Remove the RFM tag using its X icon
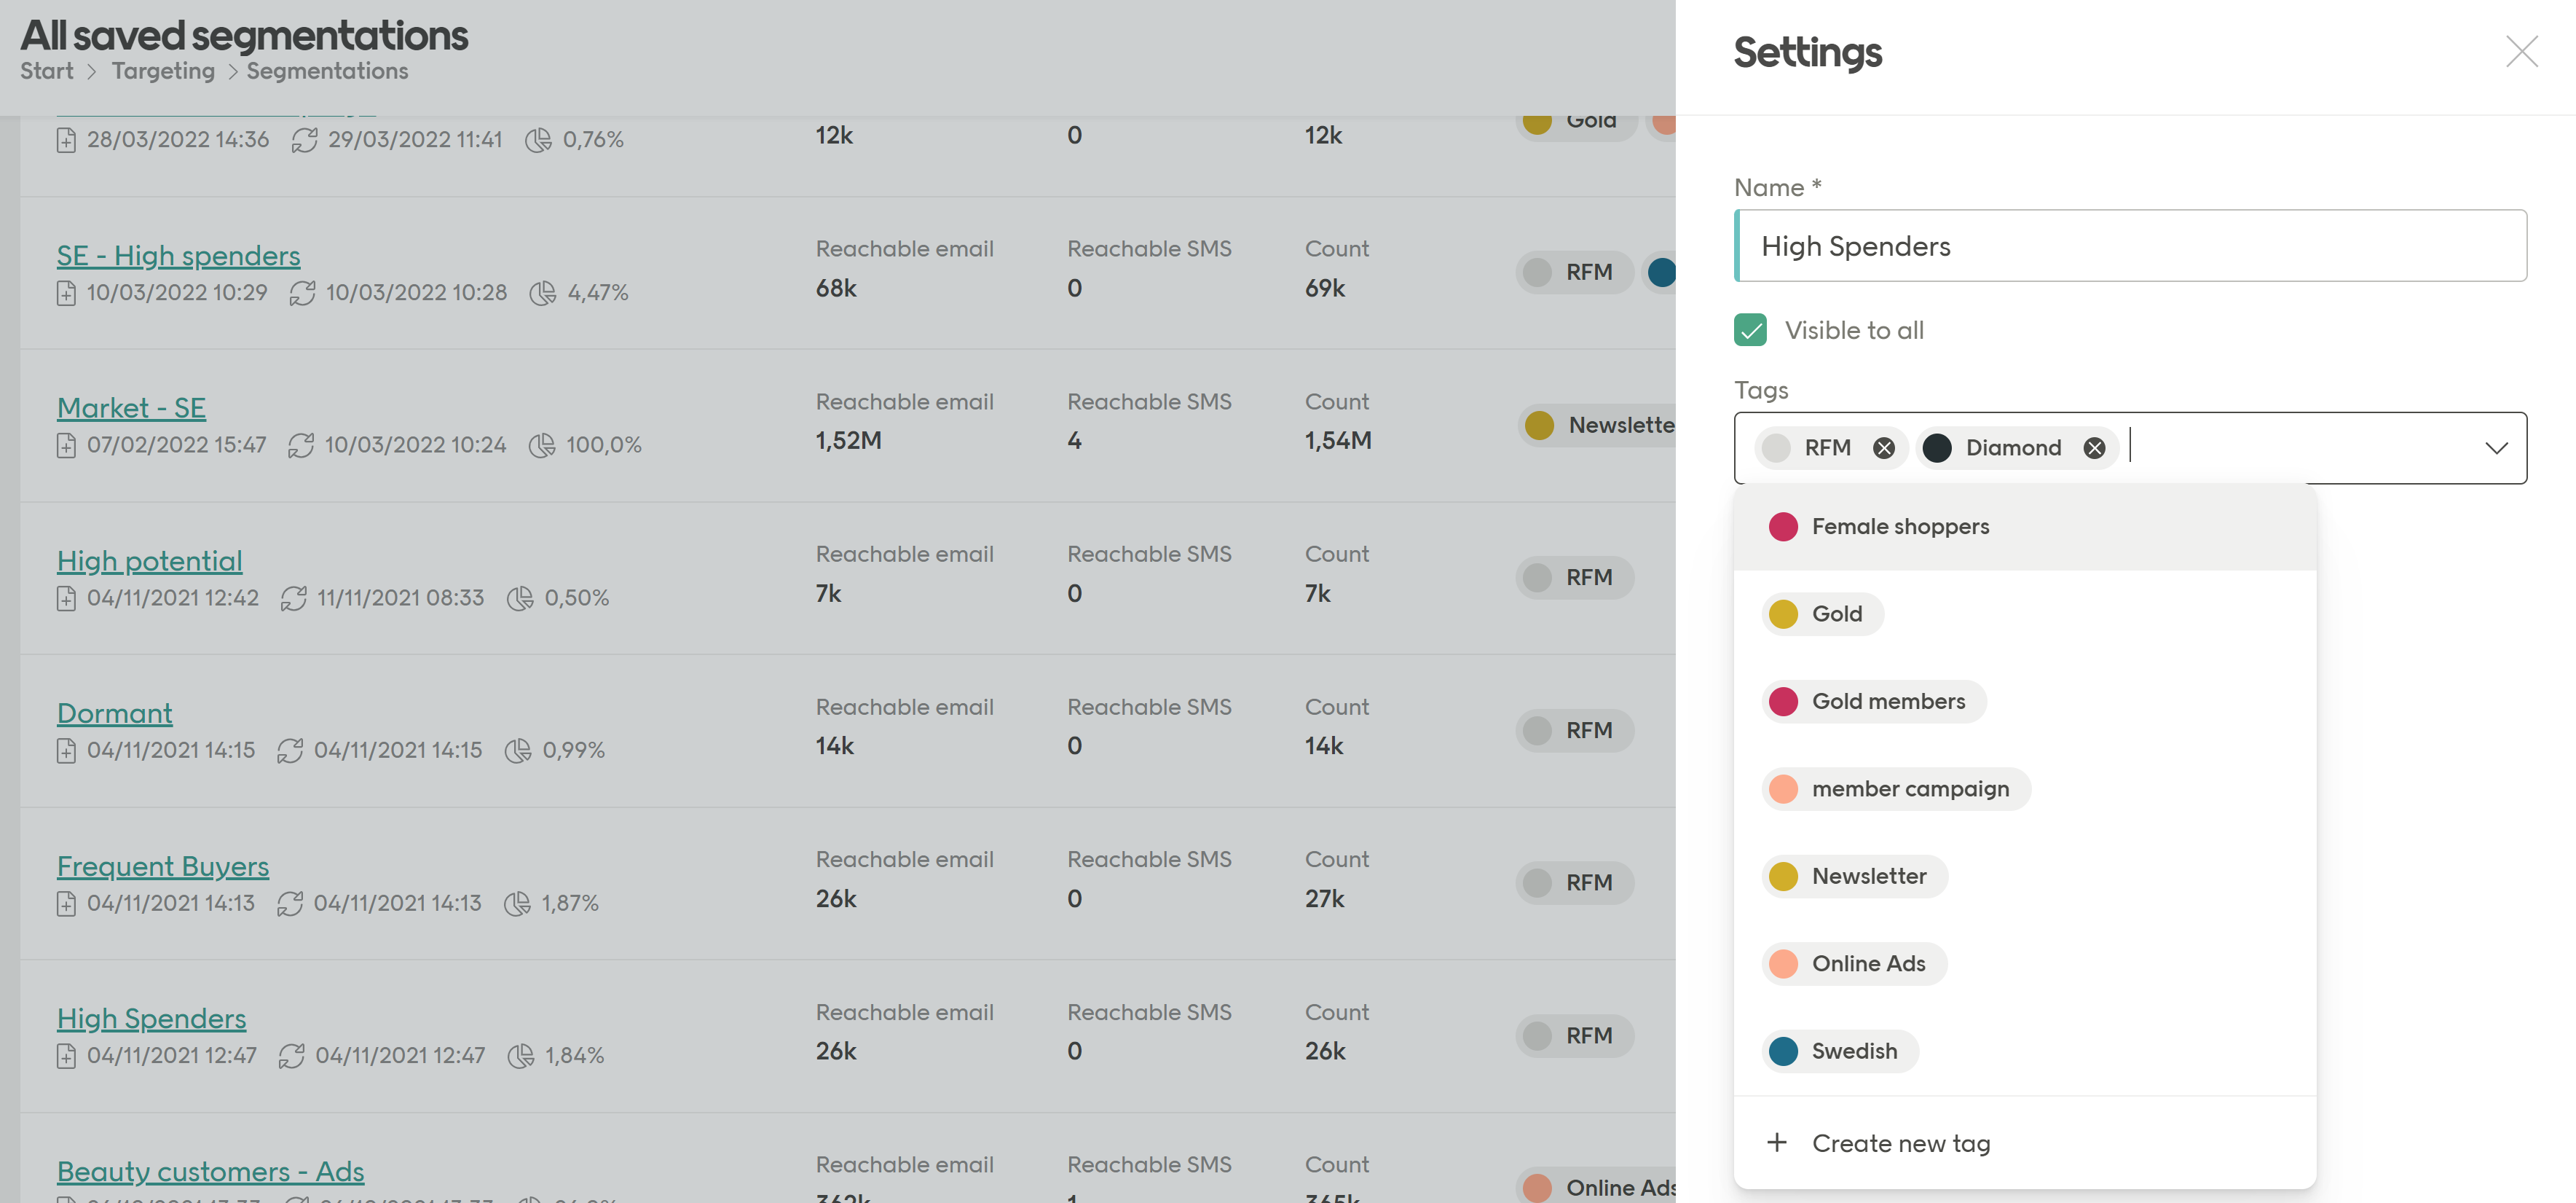 [1886, 447]
